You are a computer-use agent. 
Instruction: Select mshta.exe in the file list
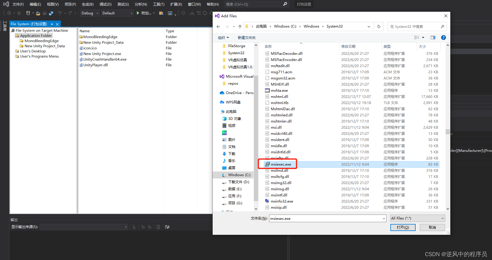tap(279, 90)
